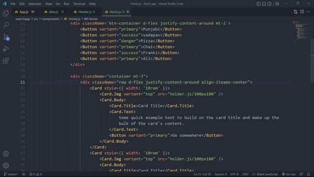The width and height of the screenshot is (314, 177).
Task: Toggle the Secondary Side Bar layout icon
Action: (x=269, y=4)
